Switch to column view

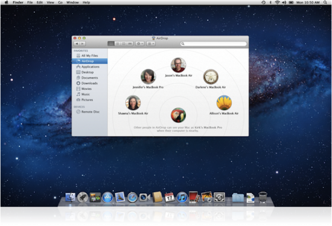coord(124,44)
